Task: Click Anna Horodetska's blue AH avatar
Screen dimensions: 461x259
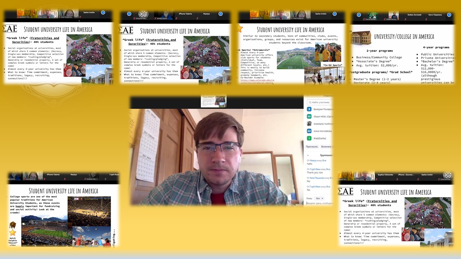Action: [309, 131]
